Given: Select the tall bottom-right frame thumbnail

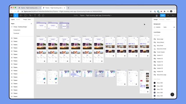Looking at the screenshot, I should pyautogui.click(x=144, y=82).
